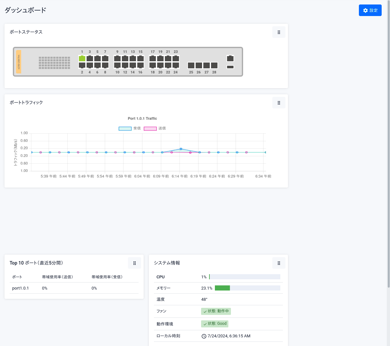Open the 設定 settings button
Viewport: 390px width, 346px height.
370,10
